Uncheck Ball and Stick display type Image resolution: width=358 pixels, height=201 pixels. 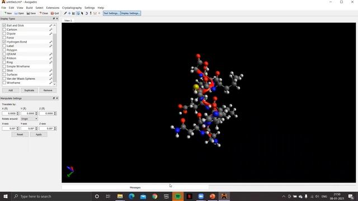[4, 25]
